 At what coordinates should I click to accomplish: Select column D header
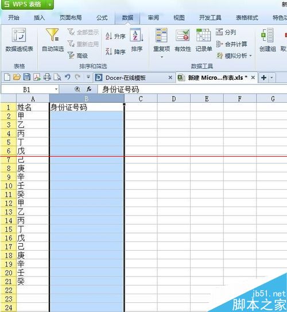click(x=174, y=99)
